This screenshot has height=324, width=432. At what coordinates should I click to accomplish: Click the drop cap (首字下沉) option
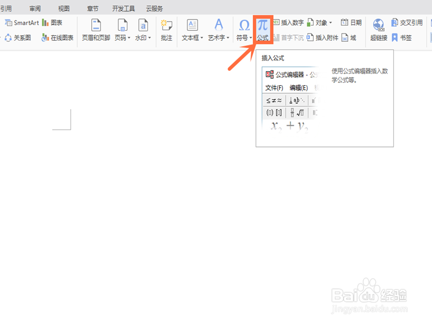(288, 37)
